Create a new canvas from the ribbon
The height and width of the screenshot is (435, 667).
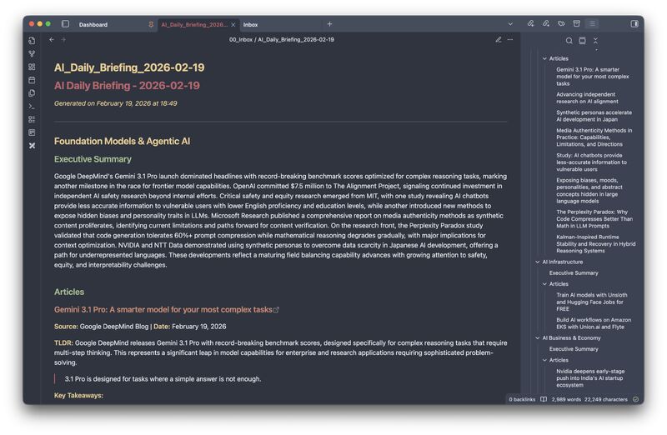(32, 67)
